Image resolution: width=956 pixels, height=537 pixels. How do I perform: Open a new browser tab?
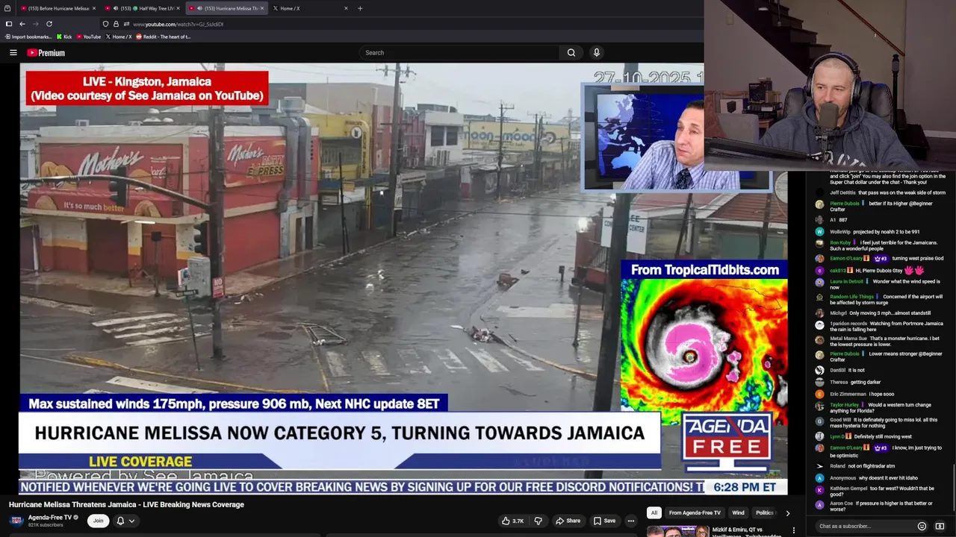click(360, 8)
